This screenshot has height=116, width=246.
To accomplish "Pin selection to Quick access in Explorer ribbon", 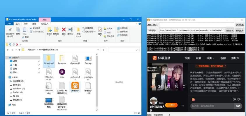I will pyautogui.click(x=10, y=32).
